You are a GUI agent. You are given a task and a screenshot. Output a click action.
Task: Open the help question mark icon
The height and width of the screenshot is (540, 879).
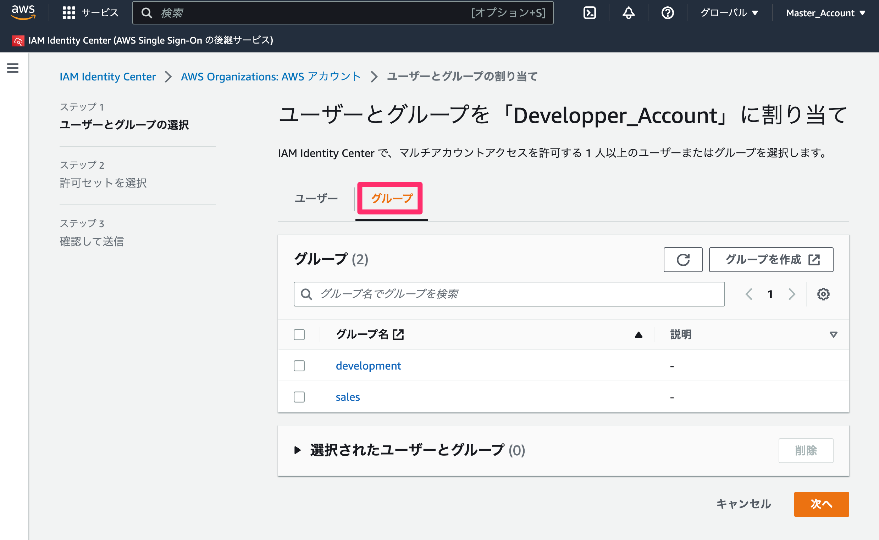pos(667,13)
